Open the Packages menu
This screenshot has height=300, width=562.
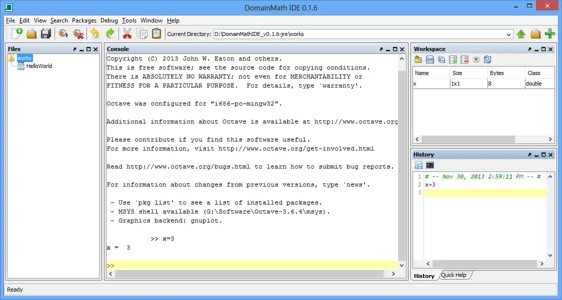(x=84, y=20)
